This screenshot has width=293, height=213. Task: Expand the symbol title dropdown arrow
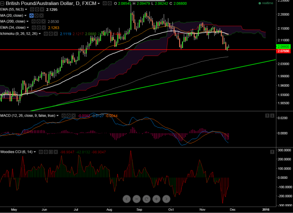click(x=99, y=3)
